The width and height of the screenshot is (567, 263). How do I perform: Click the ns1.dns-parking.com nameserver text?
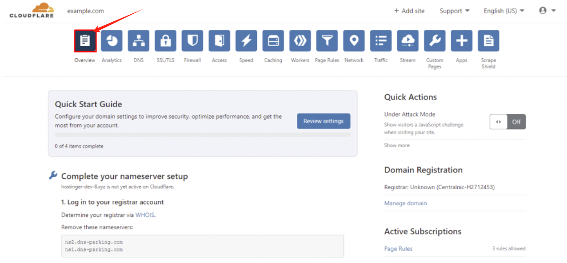pos(94,250)
